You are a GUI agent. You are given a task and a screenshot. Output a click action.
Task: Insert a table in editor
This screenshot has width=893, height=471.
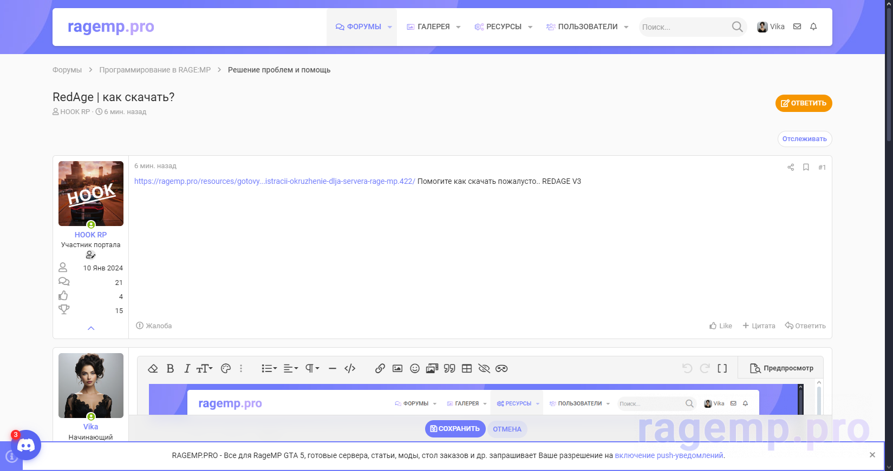pos(467,368)
